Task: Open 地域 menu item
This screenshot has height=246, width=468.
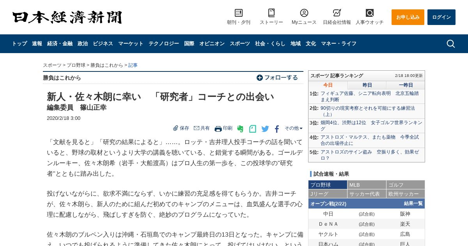Action: click(296, 44)
